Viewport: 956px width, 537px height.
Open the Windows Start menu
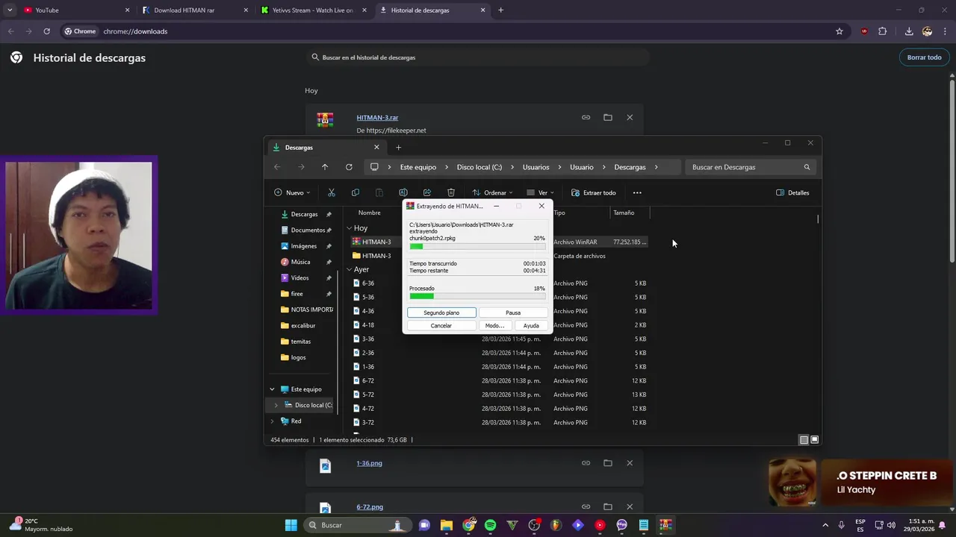291,525
